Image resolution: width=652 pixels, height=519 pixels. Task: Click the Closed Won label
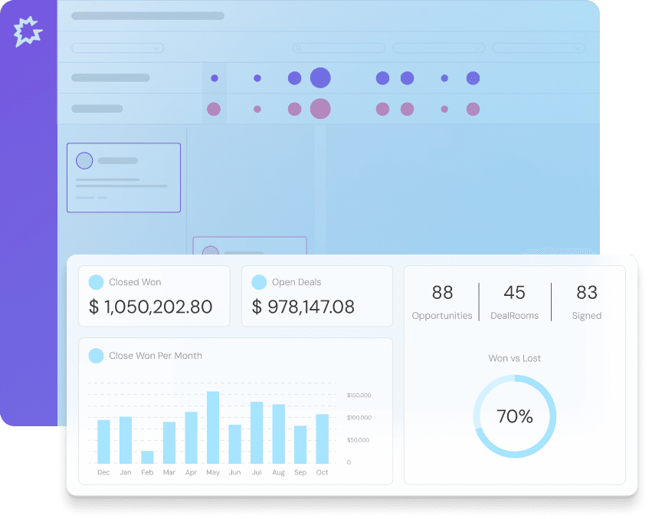tap(135, 282)
